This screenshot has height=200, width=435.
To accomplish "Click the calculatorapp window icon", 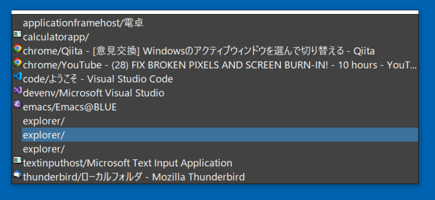I will (x=17, y=34).
